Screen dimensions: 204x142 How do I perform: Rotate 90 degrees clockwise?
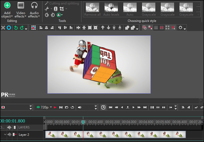[x=47, y=15]
